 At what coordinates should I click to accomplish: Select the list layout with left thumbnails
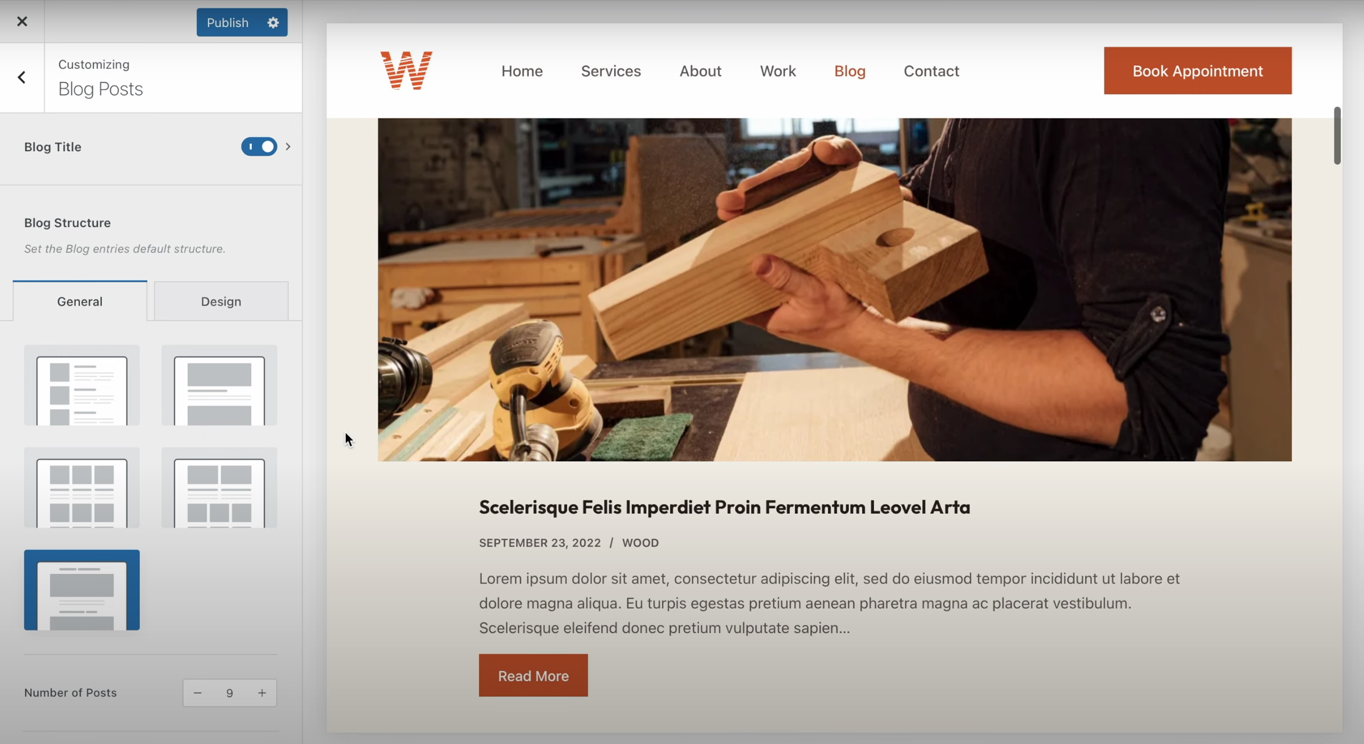[82, 385]
